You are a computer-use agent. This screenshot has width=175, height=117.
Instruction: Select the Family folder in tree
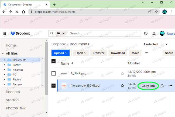pyautogui.click(x=17, y=65)
